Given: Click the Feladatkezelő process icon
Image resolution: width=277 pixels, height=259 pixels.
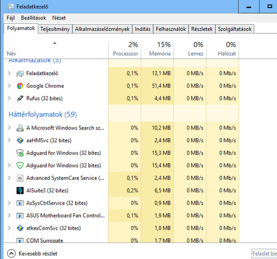Looking at the screenshot, I should point(20,73).
